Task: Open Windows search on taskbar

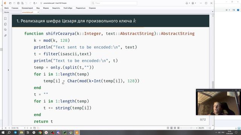Action: pyautogui.click(x=9, y=132)
